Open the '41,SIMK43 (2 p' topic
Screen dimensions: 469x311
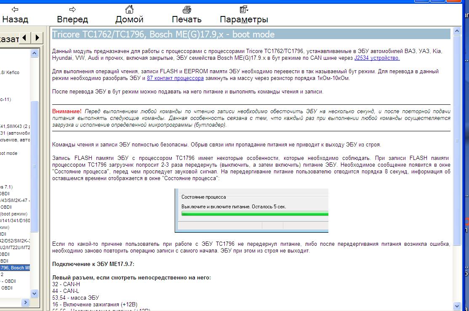[x=15, y=126]
